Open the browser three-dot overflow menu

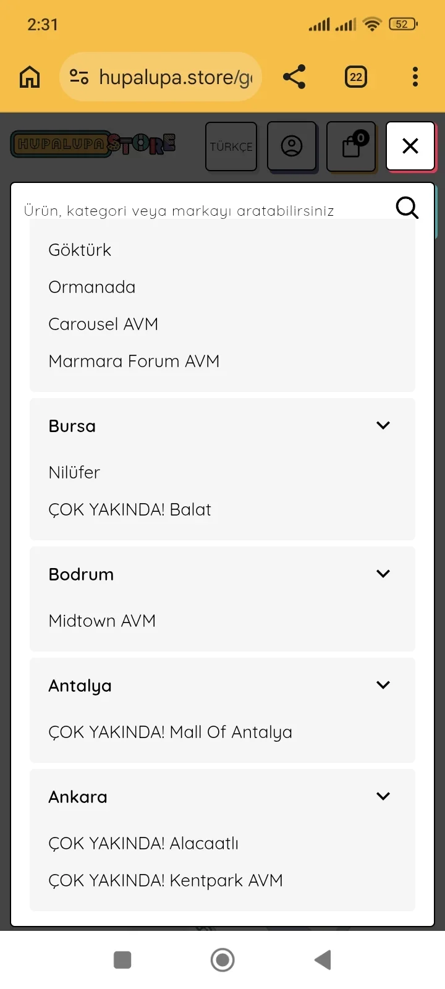(415, 77)
